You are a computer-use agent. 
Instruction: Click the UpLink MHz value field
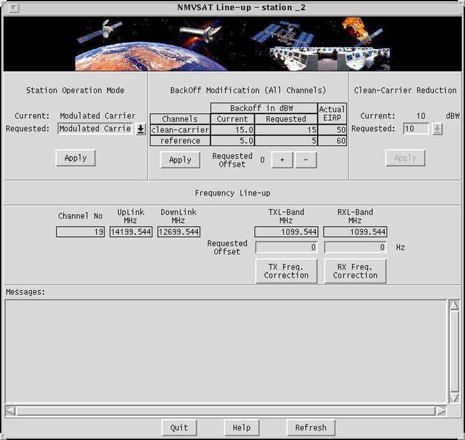click(x=131, y=232)
